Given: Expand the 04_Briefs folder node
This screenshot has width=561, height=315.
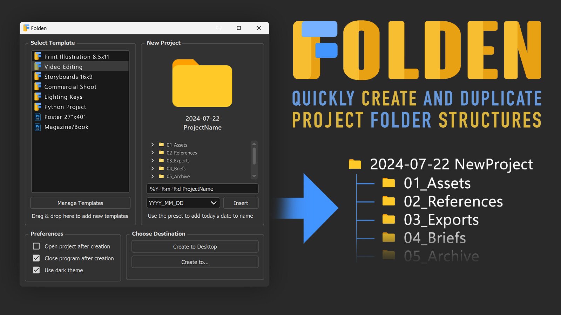Looking at the screenshot, I should point(152,168).
